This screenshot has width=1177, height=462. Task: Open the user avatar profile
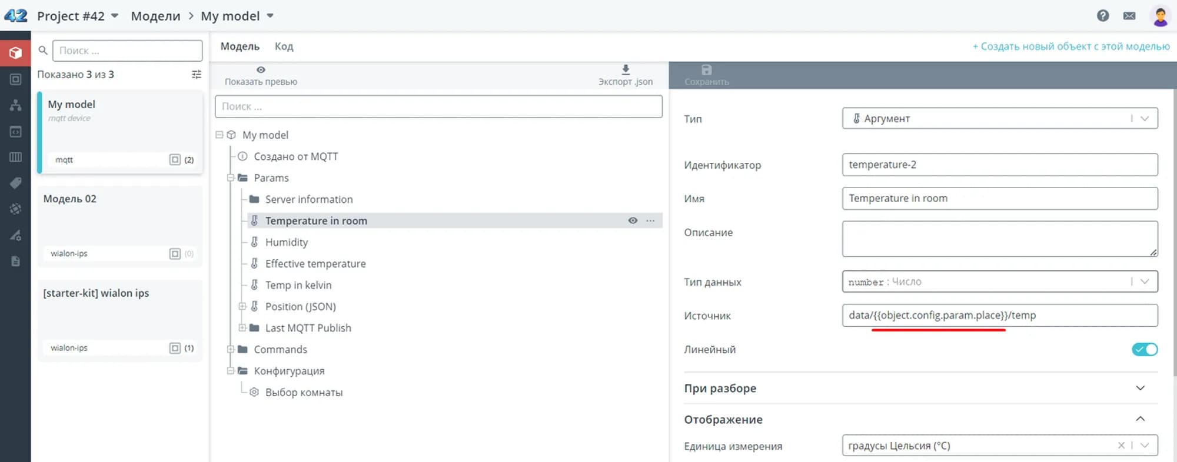(1160, 16)
